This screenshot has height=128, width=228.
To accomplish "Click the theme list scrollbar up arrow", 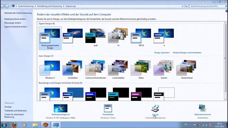I will point(225,23).
